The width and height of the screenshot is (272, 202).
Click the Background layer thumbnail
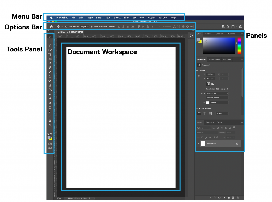pyautogui.click(x=203, y=144)
